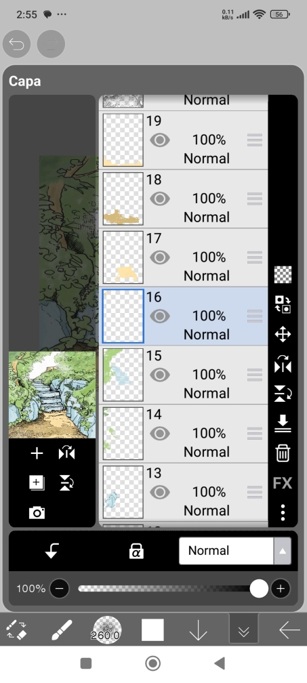The height and width of the screenshot is (683, 307).
Task: Add a new layer with plus icon
Action: [37, 453]
